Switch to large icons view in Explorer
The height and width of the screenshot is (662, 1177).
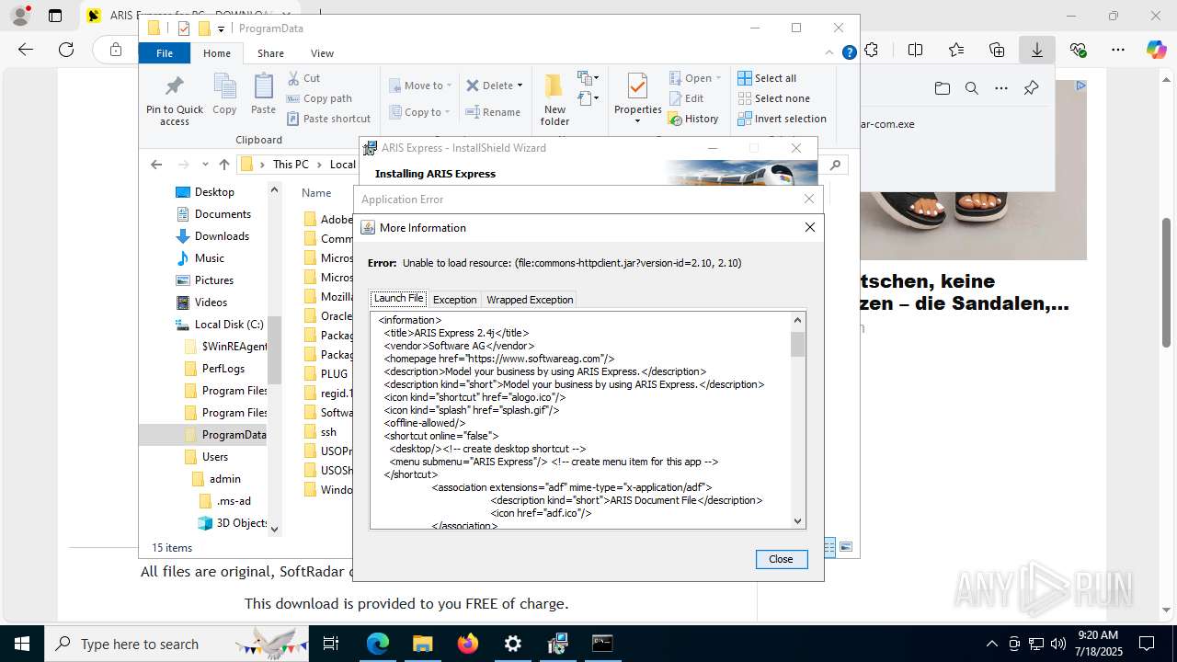(846, 547)
